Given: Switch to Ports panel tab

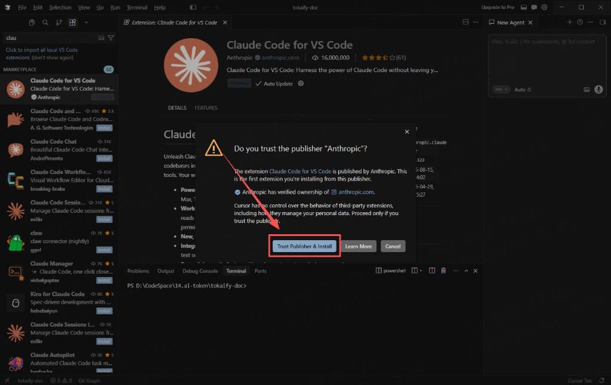Looking at the screenshot, I should [260, 271].
